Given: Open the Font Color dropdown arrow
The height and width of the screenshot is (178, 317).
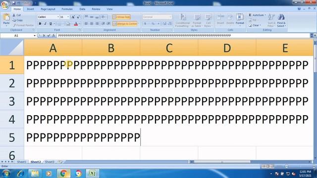Looking at the screenshot, I should click(x=79, y=24).
